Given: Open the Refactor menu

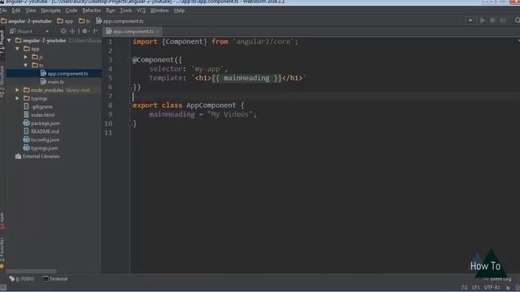Looking at the screenshot, I should point(92,11).
